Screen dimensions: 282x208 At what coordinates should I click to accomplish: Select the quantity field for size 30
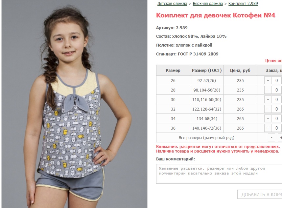point(277,99)
